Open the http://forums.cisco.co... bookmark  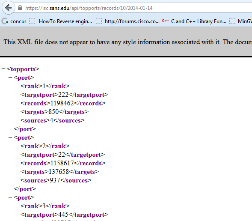(132, 21)
